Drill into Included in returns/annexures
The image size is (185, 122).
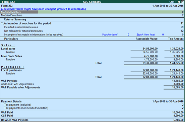pos(92,27)
